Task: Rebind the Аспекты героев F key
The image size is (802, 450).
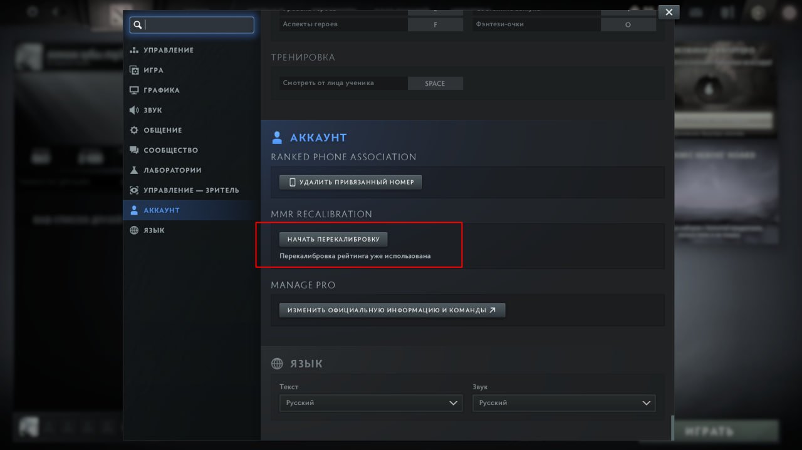Action: click(x=435, y=24)
